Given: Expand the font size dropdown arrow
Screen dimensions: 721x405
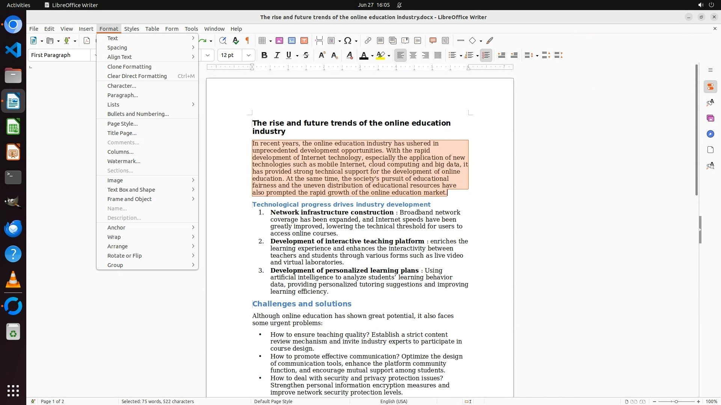Looking at the screenshot, I should click(x=249, y=55).
